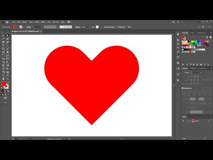Open zoom level dropdown in status bar

click(19, 139)
